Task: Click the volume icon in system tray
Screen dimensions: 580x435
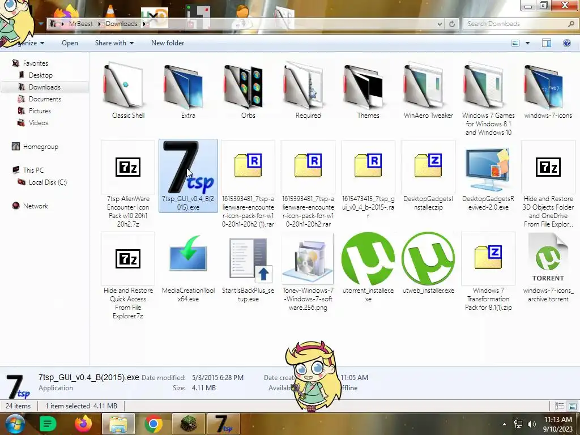Action: point(531,424)
